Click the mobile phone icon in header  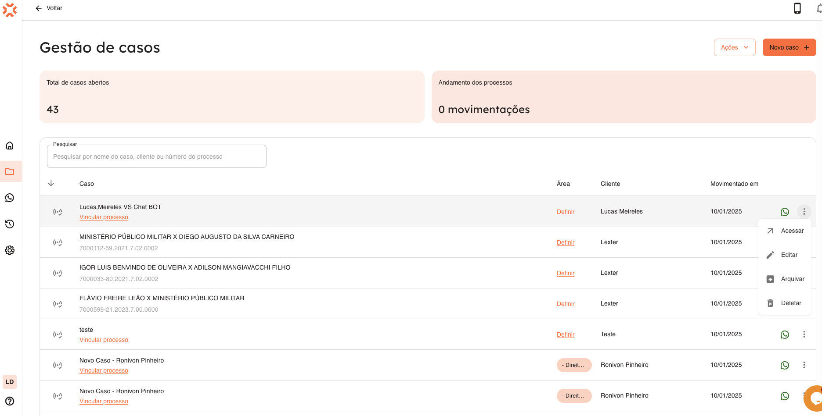pos(797,8)
